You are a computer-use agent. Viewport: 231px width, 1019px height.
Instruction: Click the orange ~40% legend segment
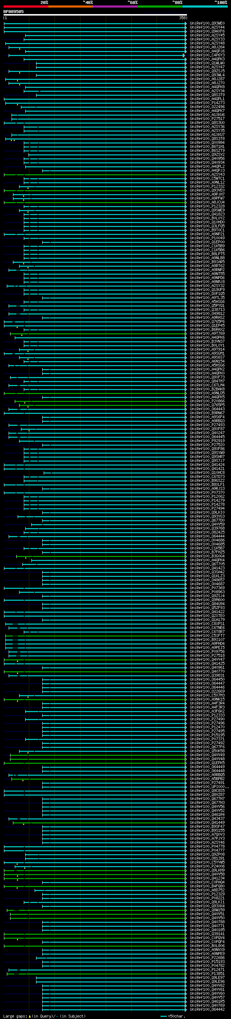(70, 7)
